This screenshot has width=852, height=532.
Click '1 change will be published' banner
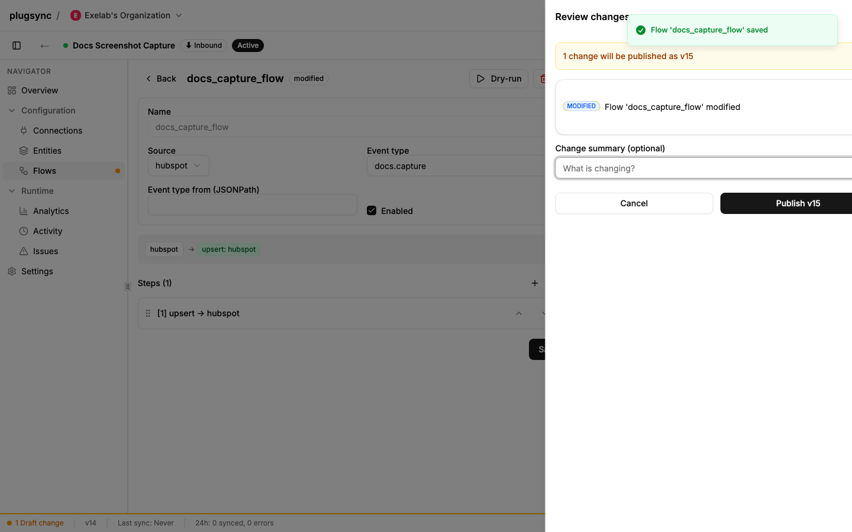[703, 56]
